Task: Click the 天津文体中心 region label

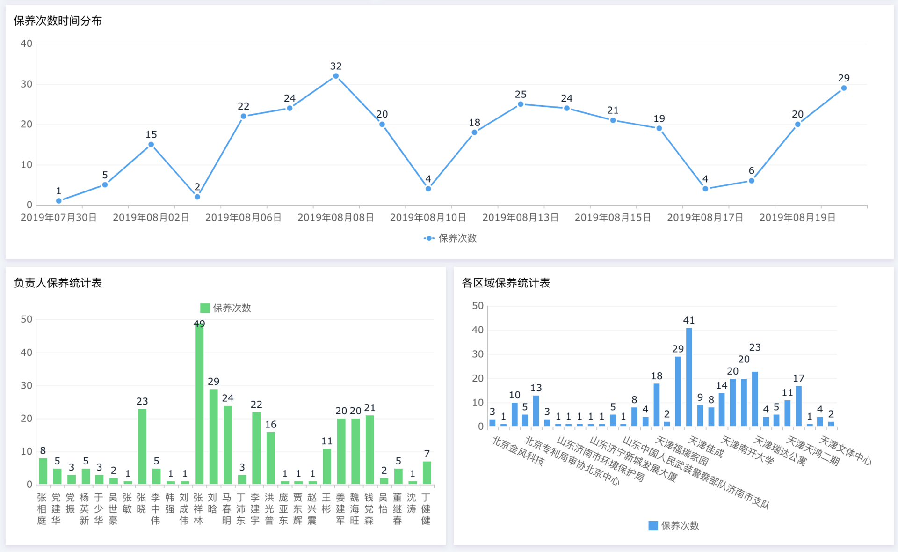Action: 845,450
